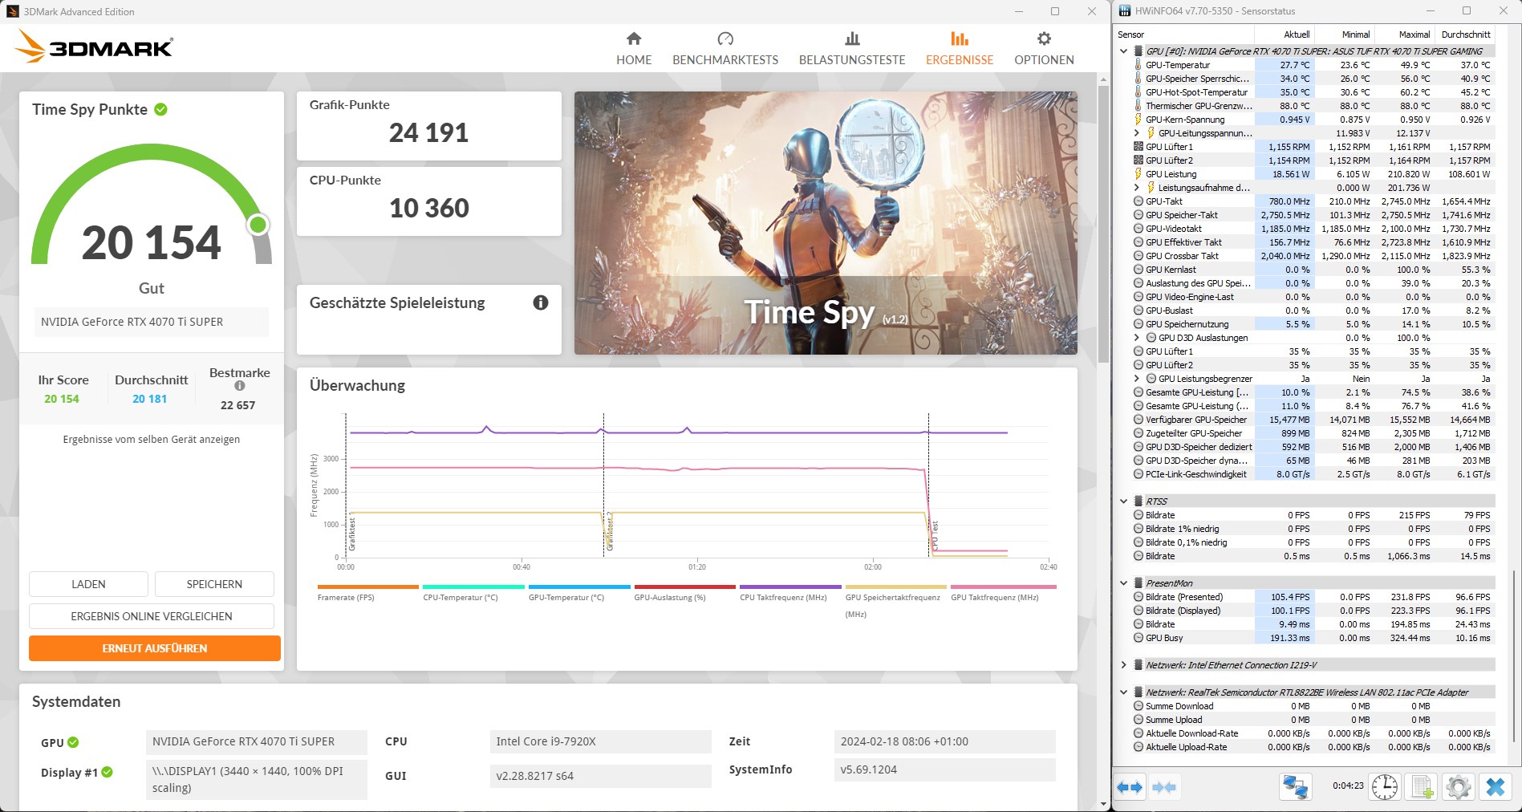
Task: Click the Grafik-Punkte value 24 191
Action: (429, 133)
